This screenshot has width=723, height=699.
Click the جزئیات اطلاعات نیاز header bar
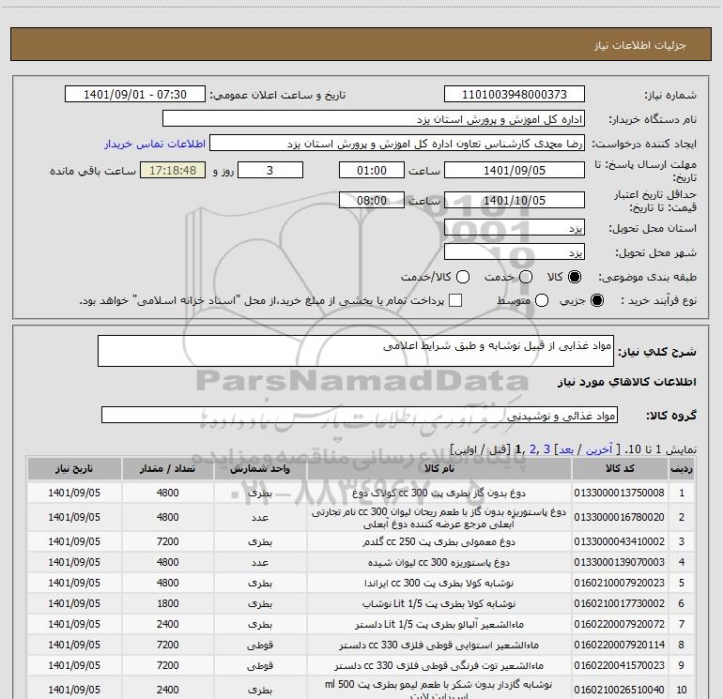pyautogui.click(x=361, y=44)
